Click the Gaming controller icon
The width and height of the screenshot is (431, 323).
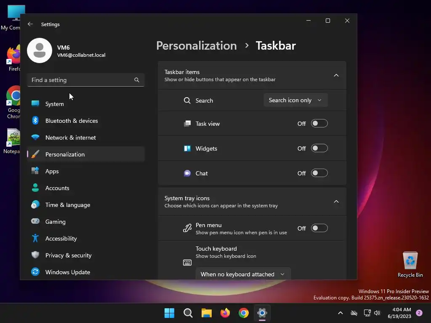35,221
